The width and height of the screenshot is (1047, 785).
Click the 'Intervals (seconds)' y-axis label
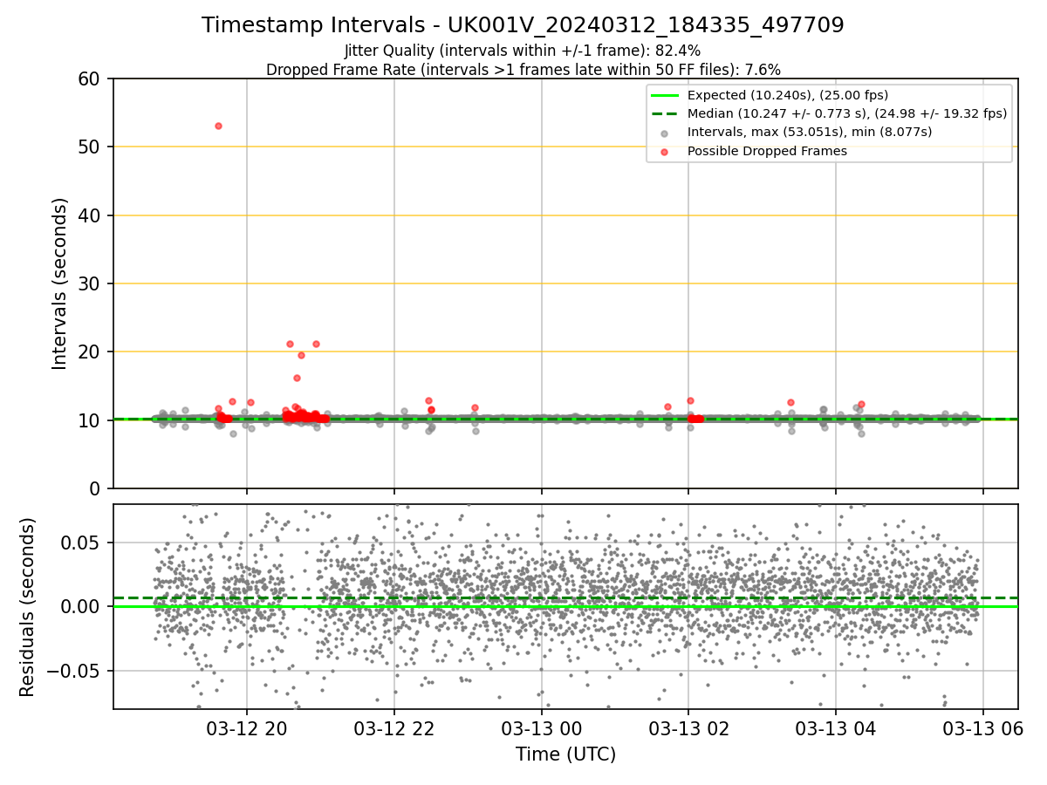pos(59,283)
